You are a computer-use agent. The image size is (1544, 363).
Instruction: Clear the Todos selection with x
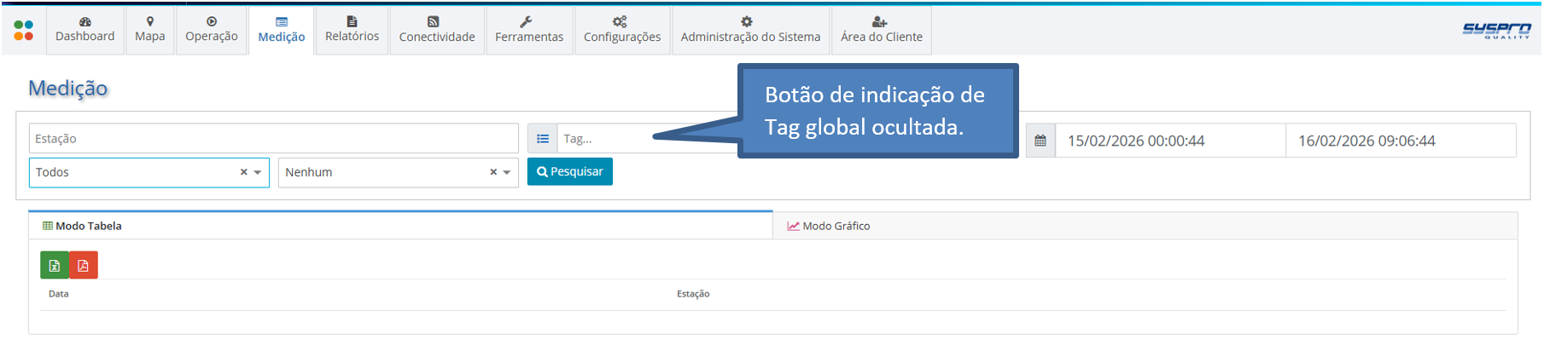click(x=243, y=172)
